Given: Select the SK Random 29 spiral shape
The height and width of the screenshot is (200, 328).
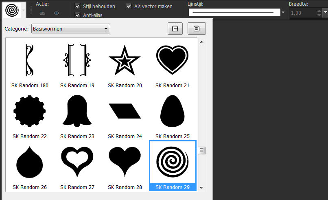Looking at the screenshot, I should coord(173,166).
